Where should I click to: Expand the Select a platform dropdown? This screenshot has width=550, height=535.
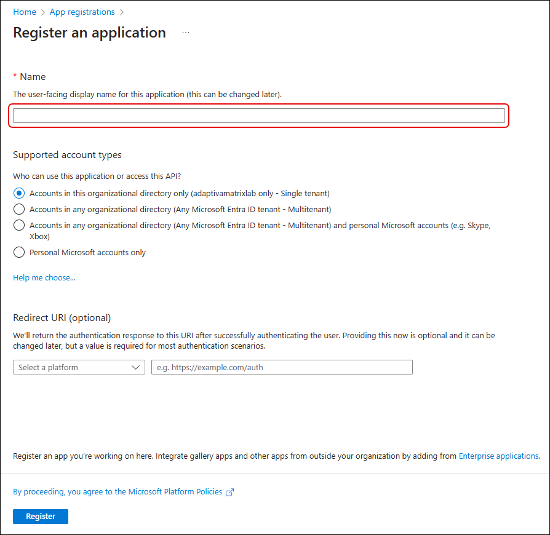pyautogui.click(x=79, y=367)
